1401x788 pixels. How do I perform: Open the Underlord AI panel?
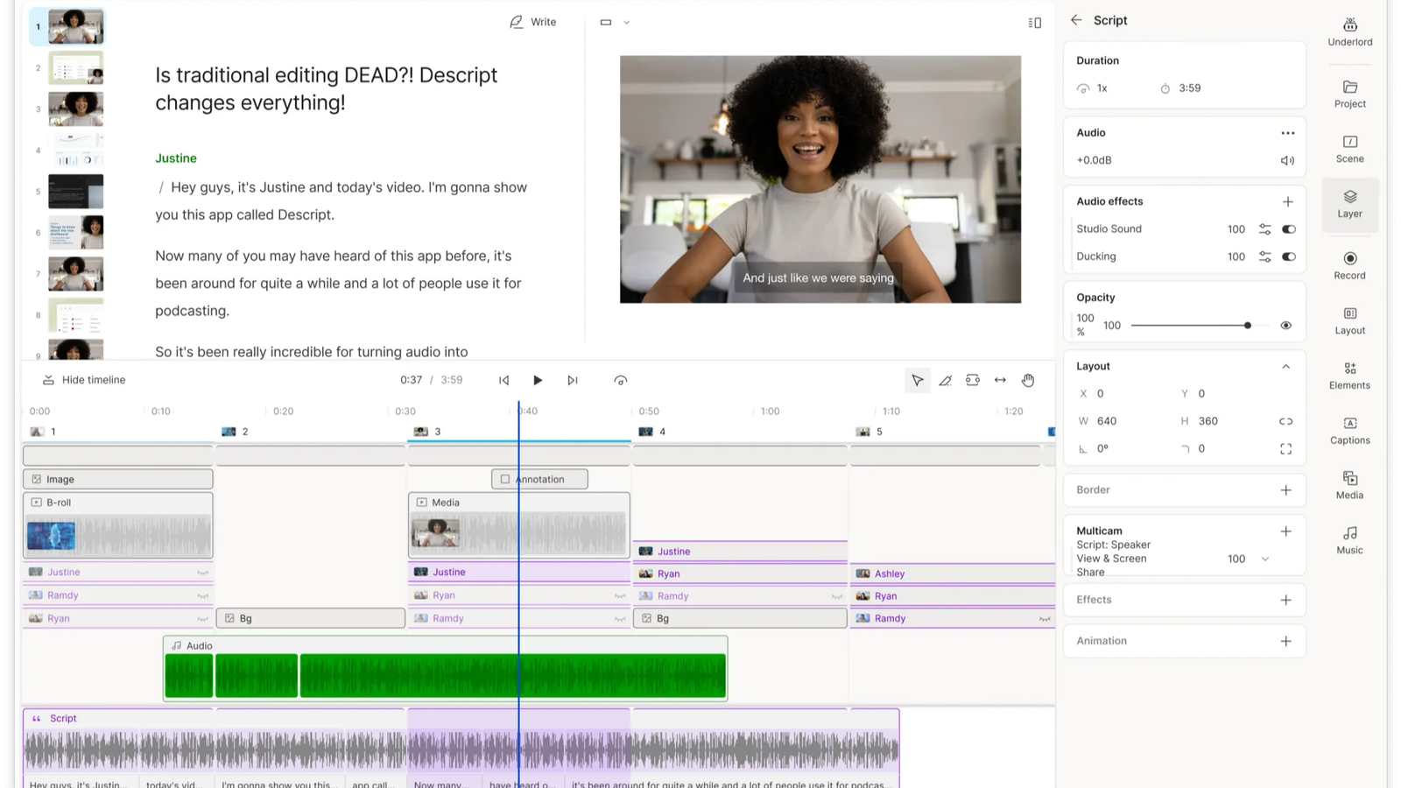coord(1349,32)
